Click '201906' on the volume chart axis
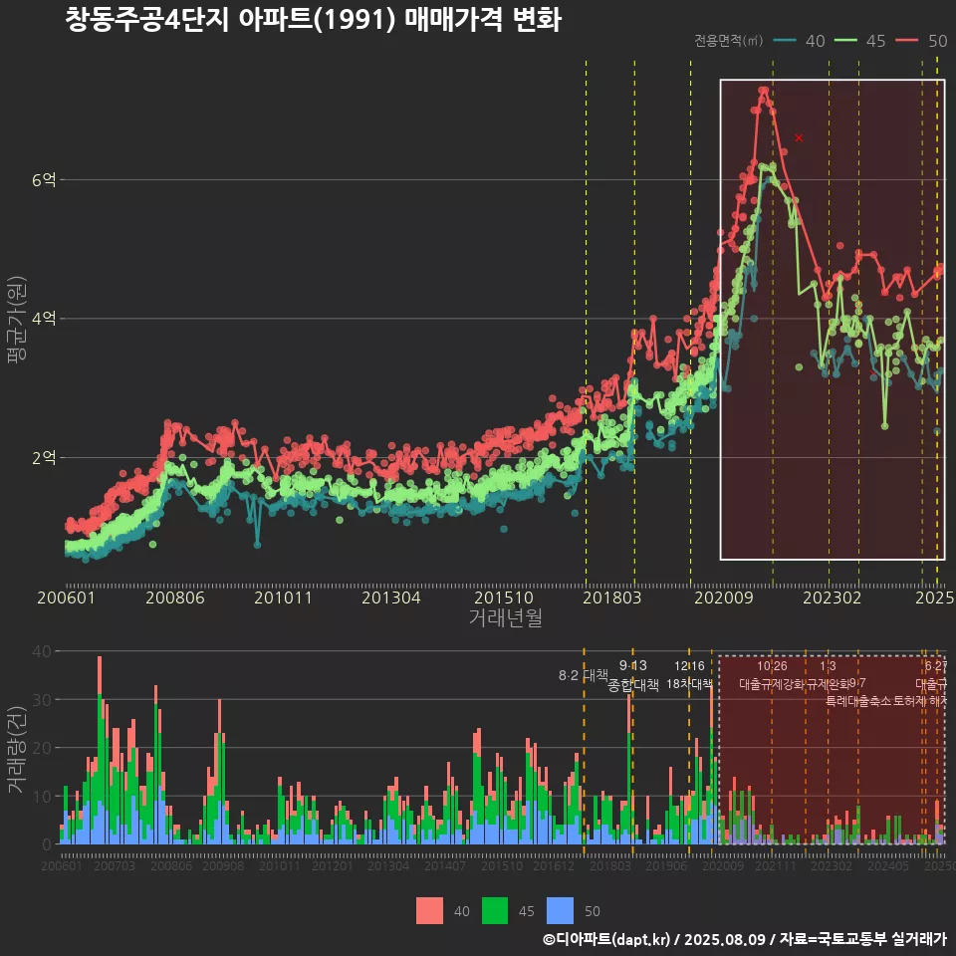The height and width of the screenshot is (956, 956). (x=666, y=865)
